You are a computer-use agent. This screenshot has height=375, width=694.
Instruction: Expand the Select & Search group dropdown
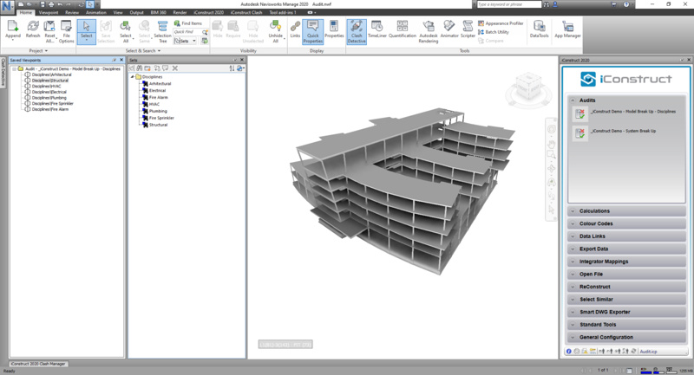(143, 51)
